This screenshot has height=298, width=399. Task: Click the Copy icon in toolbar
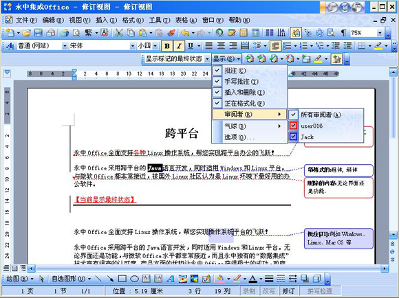[x=131, y=32]
